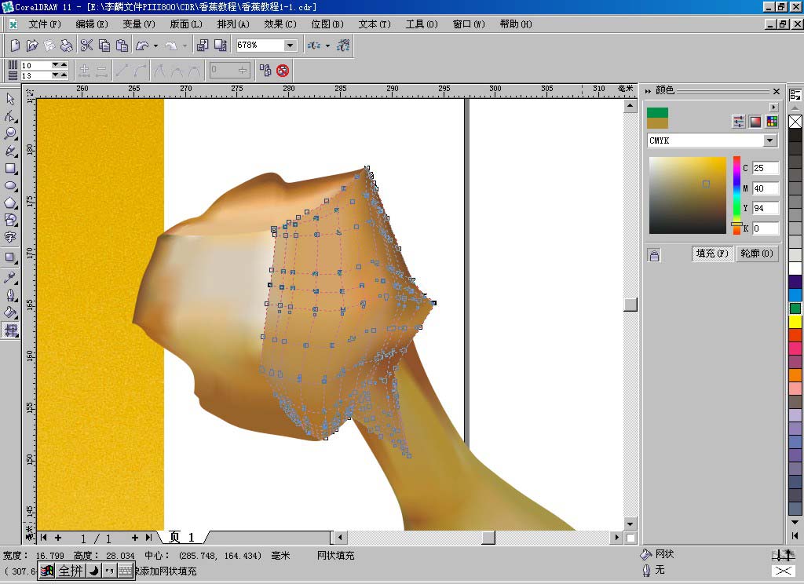
Task: Select the Zoom magnifier tool
Action: click(x=11, y=133)
